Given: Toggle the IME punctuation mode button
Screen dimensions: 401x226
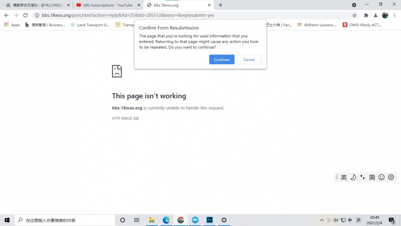Looking at the screenshot, I should pyautogui.click(x=362, y=177).
